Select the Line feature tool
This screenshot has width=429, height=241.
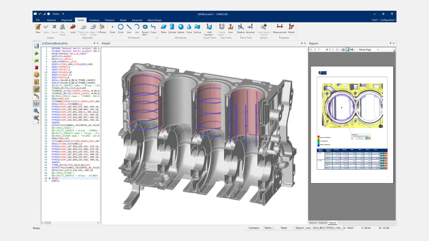129,28
